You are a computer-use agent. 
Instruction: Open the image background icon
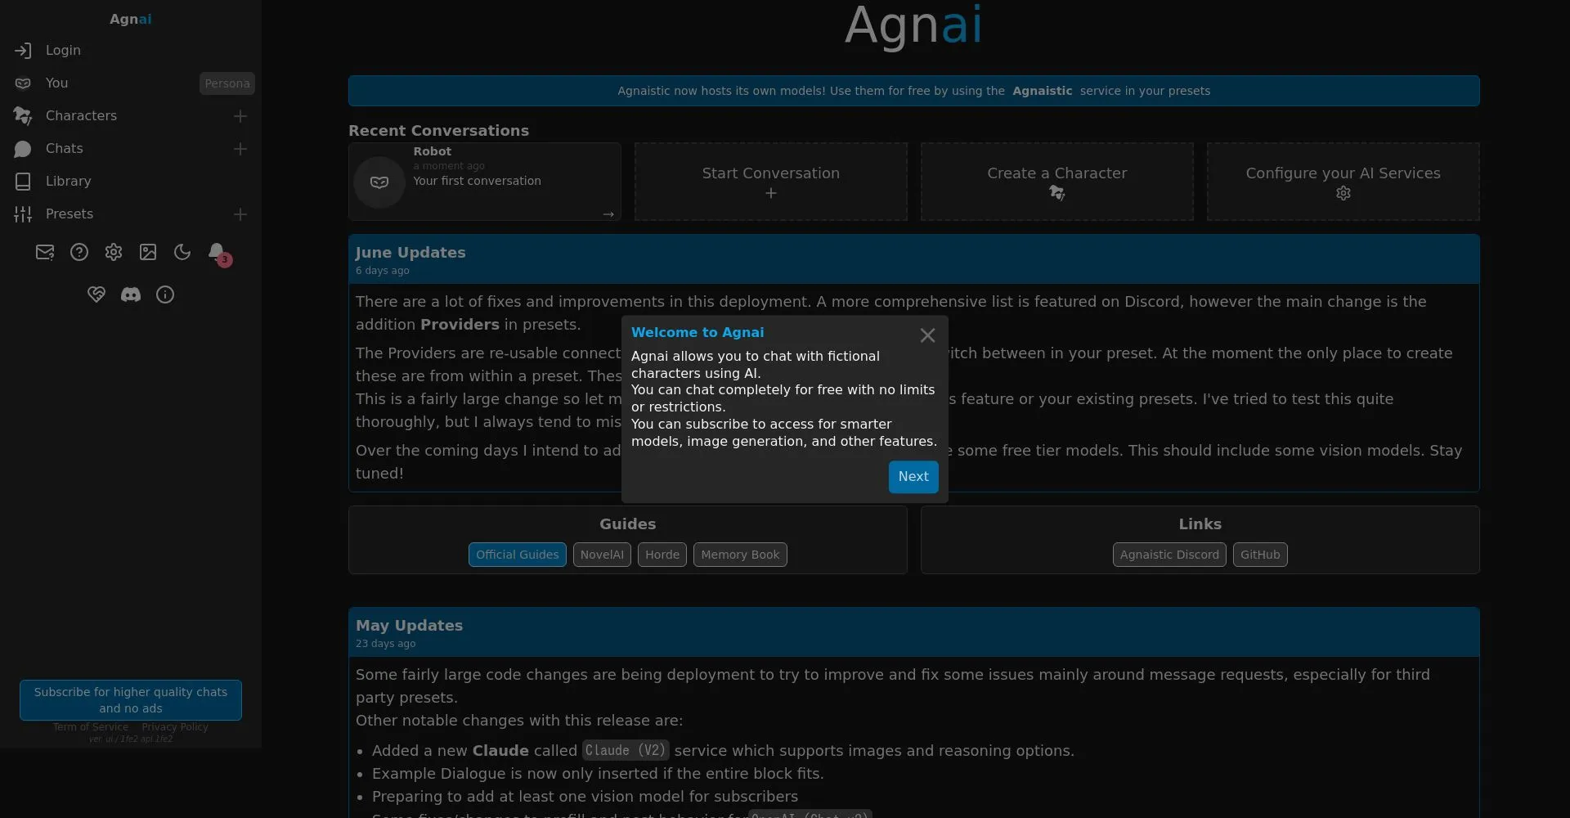[148, 253]
